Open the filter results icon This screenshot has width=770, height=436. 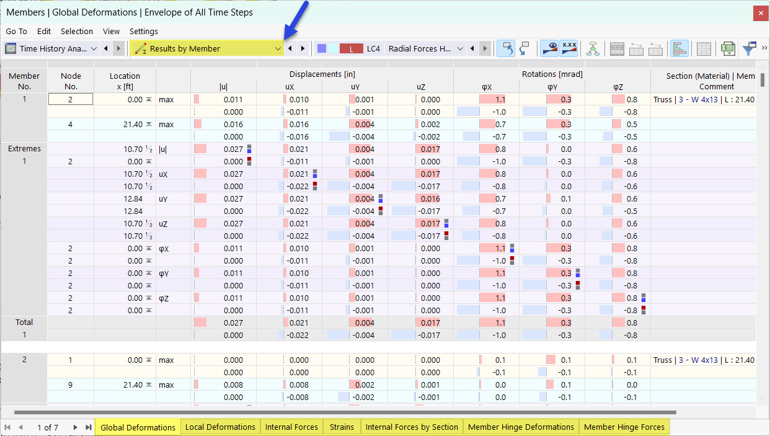point(750,48)
